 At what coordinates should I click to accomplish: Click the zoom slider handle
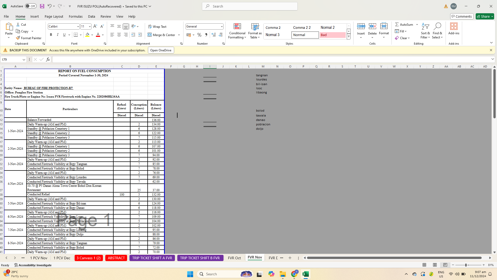tap(466, 265)
